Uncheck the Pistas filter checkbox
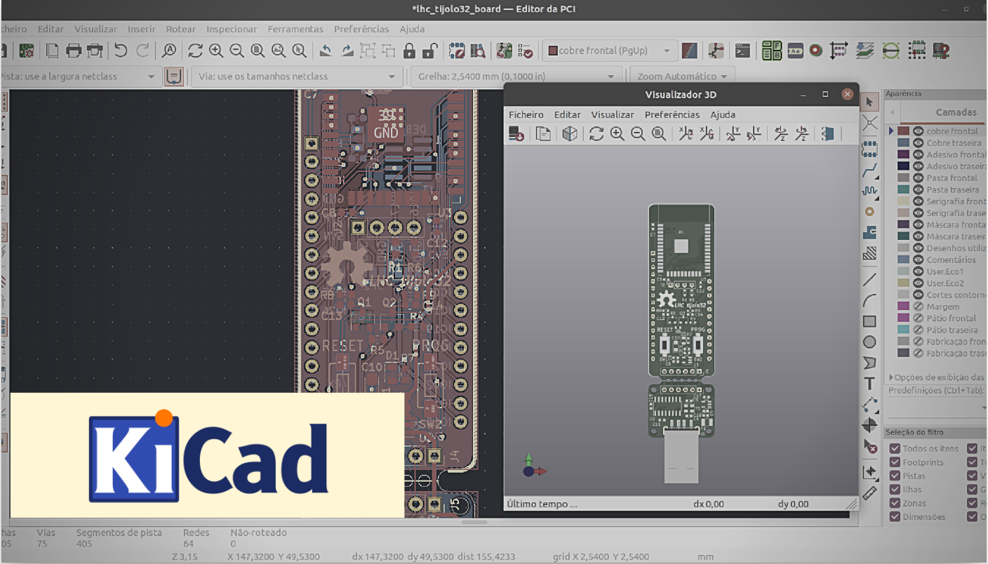Screen dimensions: 988x564 click(895, 476)
